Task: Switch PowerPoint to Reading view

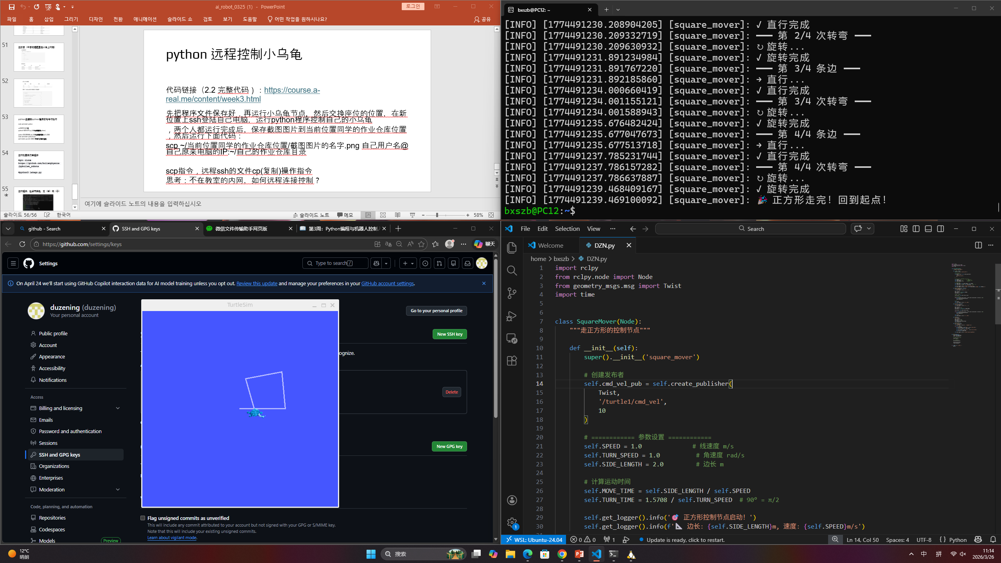Action: 397,215
